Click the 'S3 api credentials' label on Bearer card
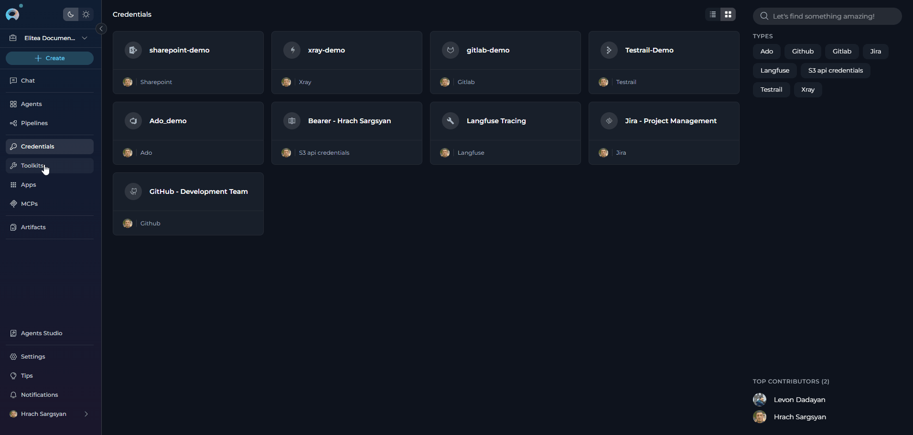The height and width of the screenshot is (435, 913). pos(324,153)
